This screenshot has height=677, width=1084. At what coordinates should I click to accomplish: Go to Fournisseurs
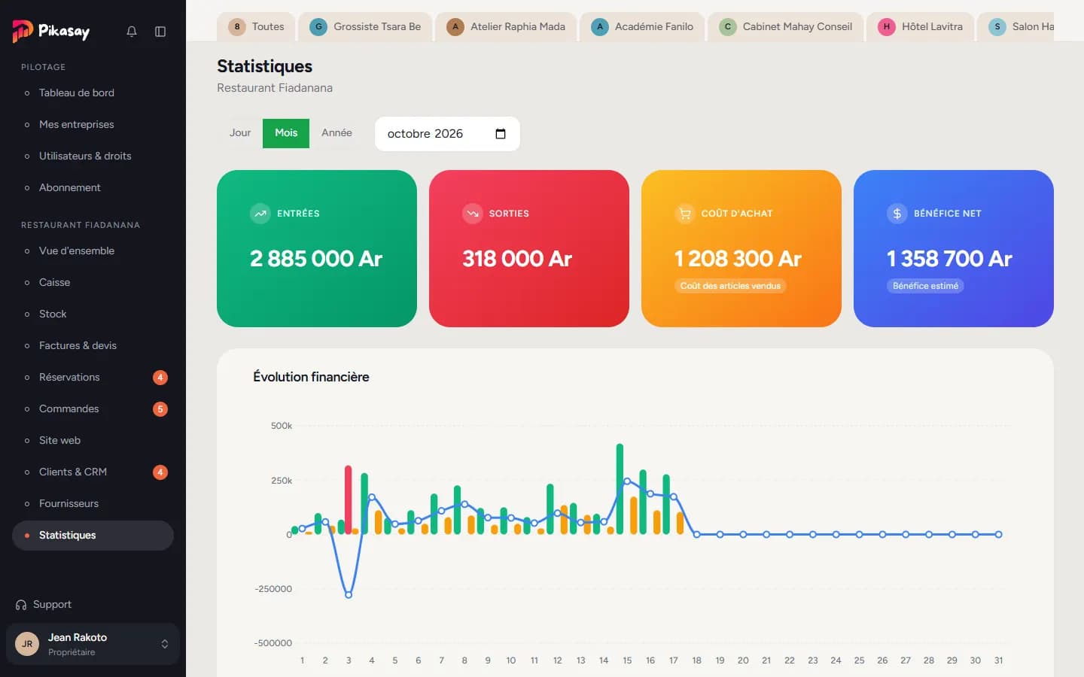tap(93, 504)
